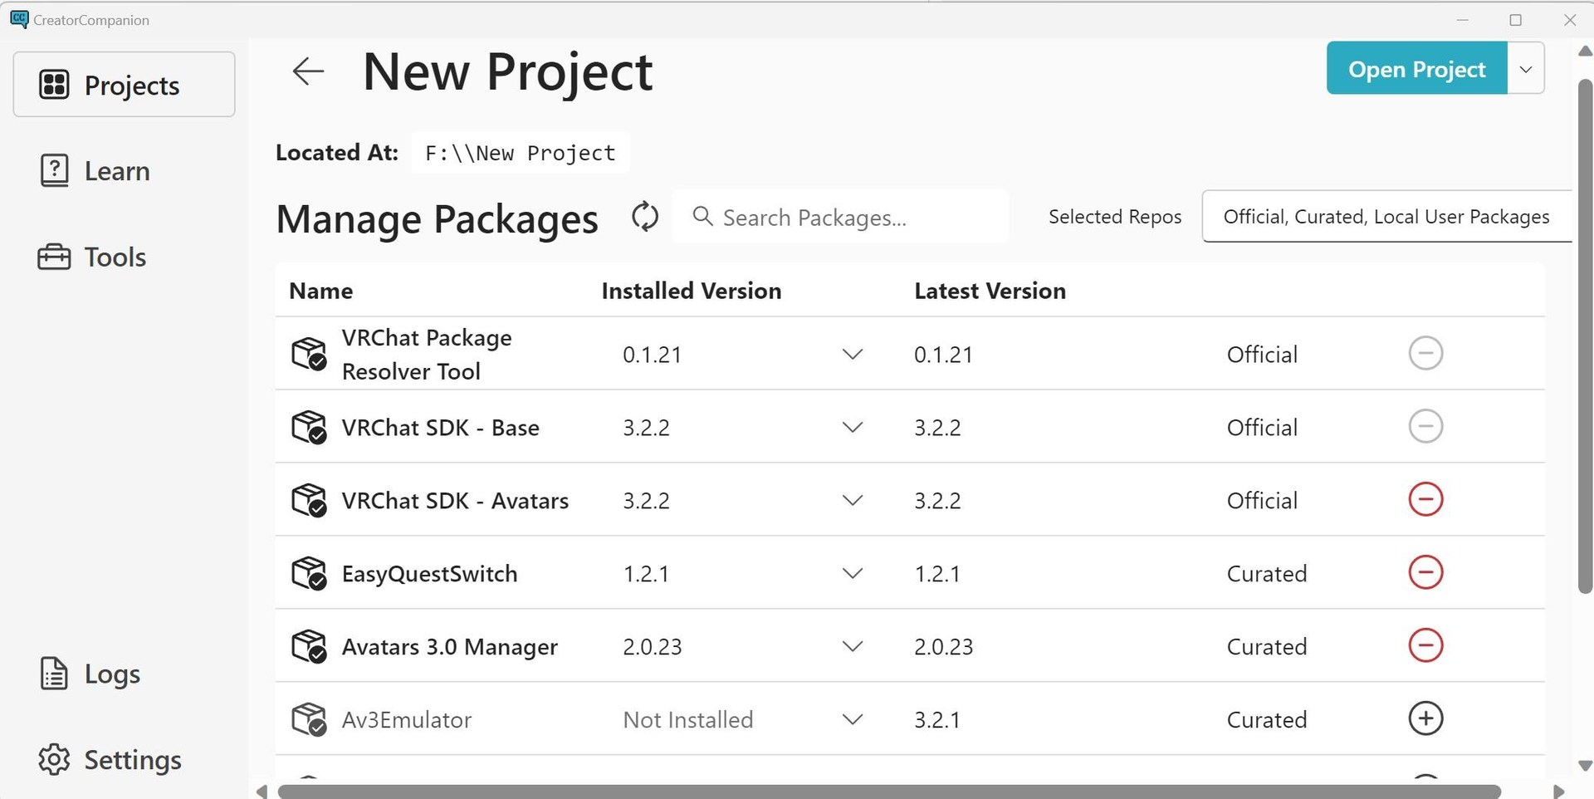The height and width of the screenshot is (799, 1594).
Task: Click the Search Packages field
Action: tap(840, 217)
